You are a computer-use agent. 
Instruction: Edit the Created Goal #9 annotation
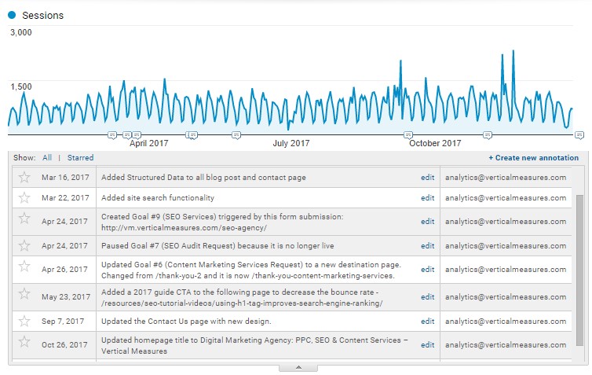point(427,222)
